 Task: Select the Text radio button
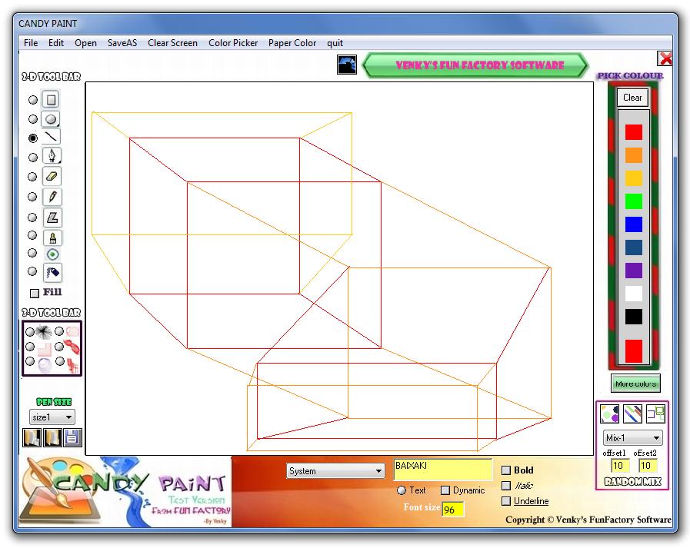[402, 490]
